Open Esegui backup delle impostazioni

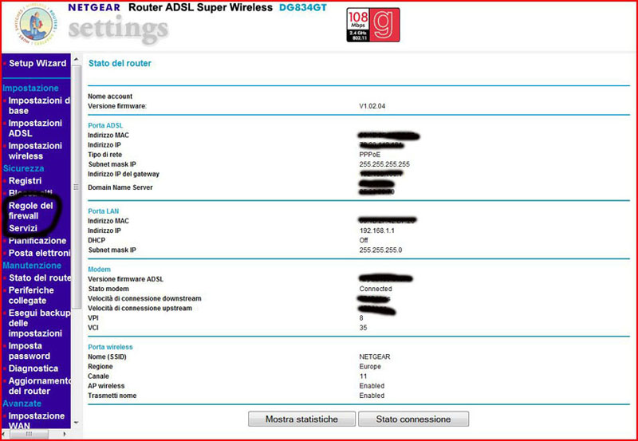(x=39, y=323)
